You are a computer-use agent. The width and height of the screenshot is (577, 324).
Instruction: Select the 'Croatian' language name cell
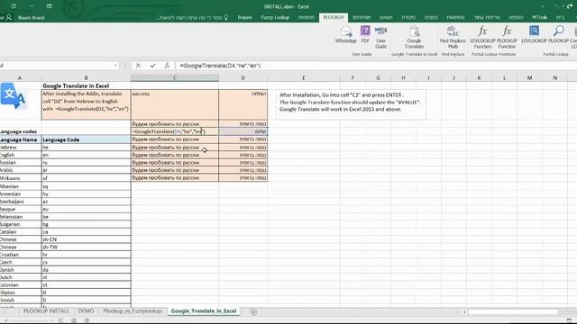click(x=21, y=254)
